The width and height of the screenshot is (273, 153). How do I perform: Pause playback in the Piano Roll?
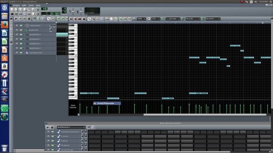(71, 19)
